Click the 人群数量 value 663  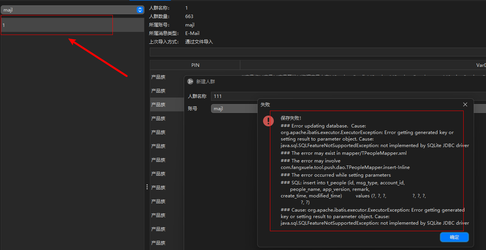tap(189, 17)
